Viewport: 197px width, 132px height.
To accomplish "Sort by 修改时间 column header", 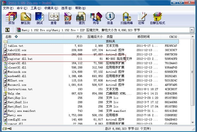I will 148,37.
